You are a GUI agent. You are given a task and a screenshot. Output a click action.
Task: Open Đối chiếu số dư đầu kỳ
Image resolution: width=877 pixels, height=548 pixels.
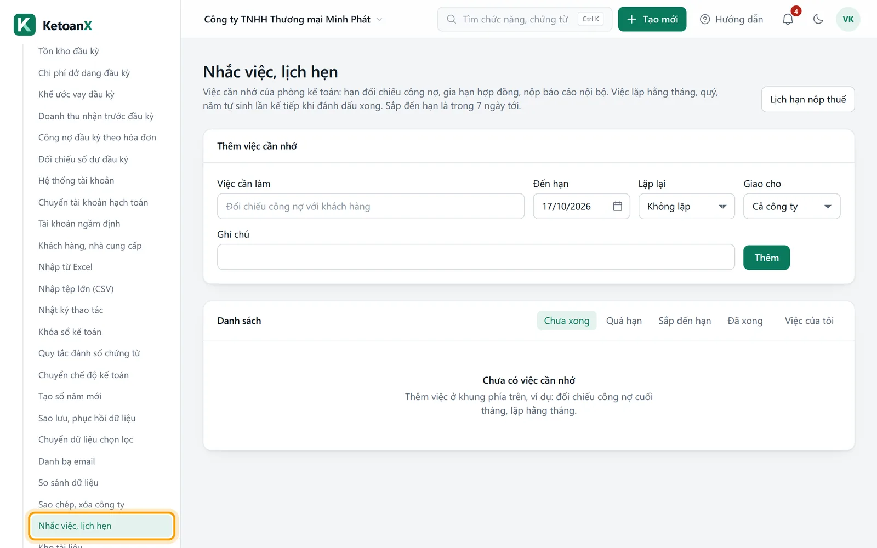pyautogui.click(x=83, y=159)
